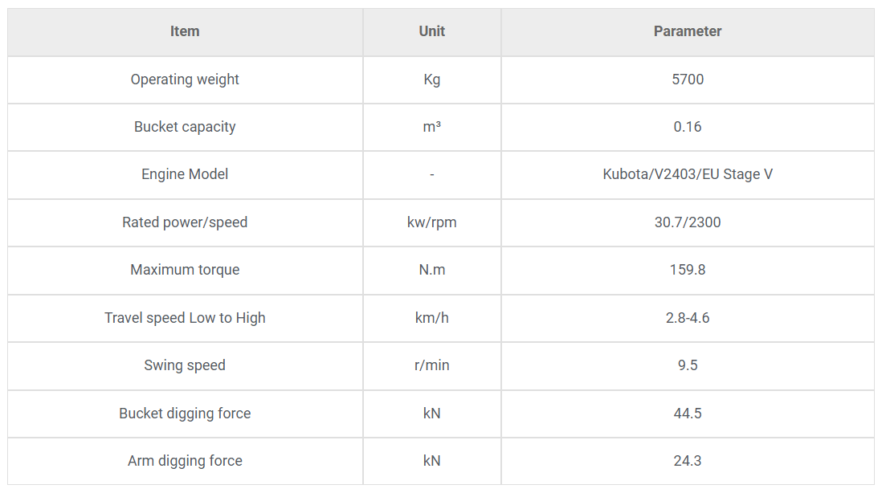Click the Arm digging force cell
This screenshot has height=489, width=882.
click(x=185, y=462)
